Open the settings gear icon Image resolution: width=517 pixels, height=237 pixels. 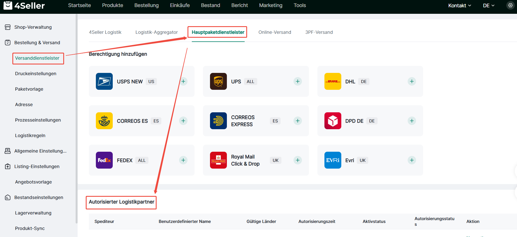[510, 5]
